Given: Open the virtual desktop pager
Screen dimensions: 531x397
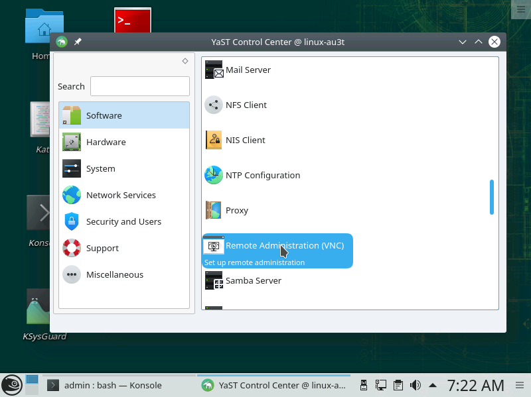Looking at the screenshot, I should tap(32, 385).
